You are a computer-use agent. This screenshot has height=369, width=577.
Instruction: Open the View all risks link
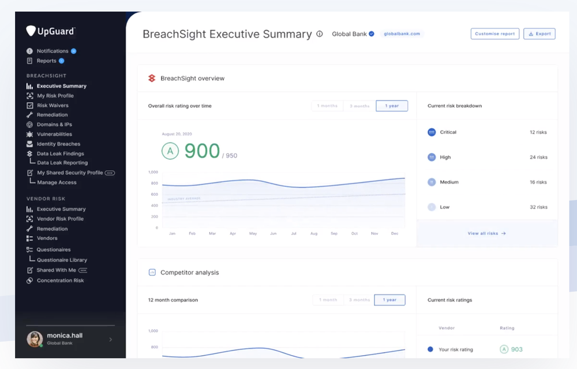(x=487, y=233)
